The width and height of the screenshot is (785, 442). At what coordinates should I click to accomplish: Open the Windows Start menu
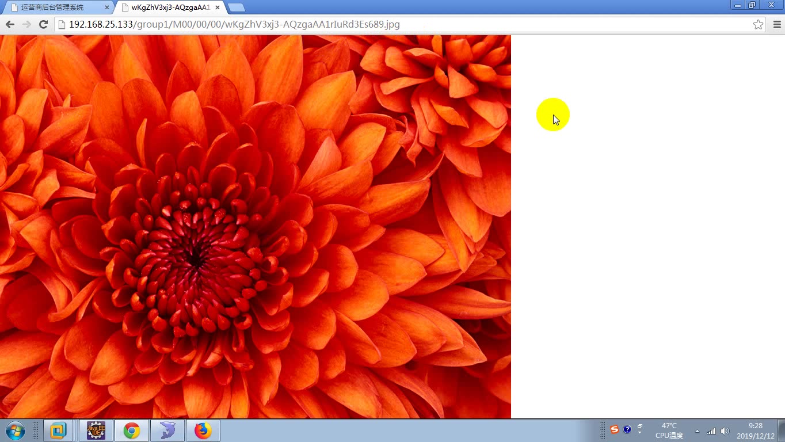pyautogui.click(x=16, y=430)
